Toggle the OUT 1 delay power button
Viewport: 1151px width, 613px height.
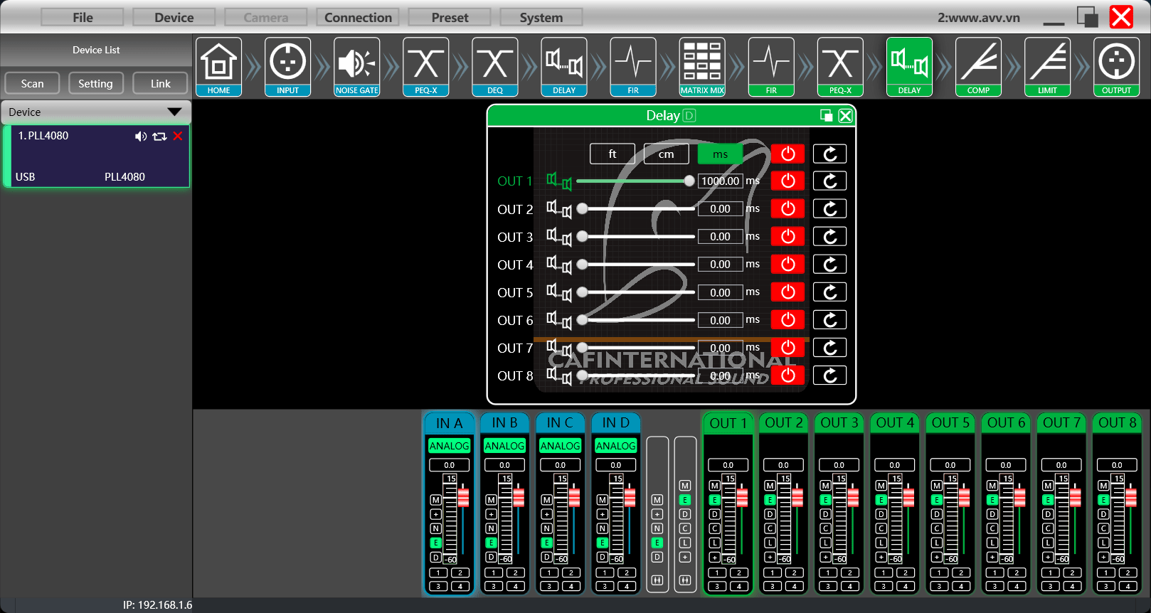point(787,181)
